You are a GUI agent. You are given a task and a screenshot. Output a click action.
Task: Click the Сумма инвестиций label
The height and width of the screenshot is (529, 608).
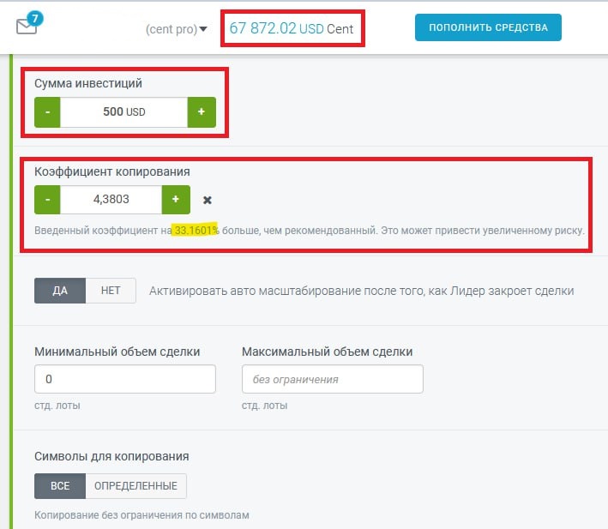point(88,83)
